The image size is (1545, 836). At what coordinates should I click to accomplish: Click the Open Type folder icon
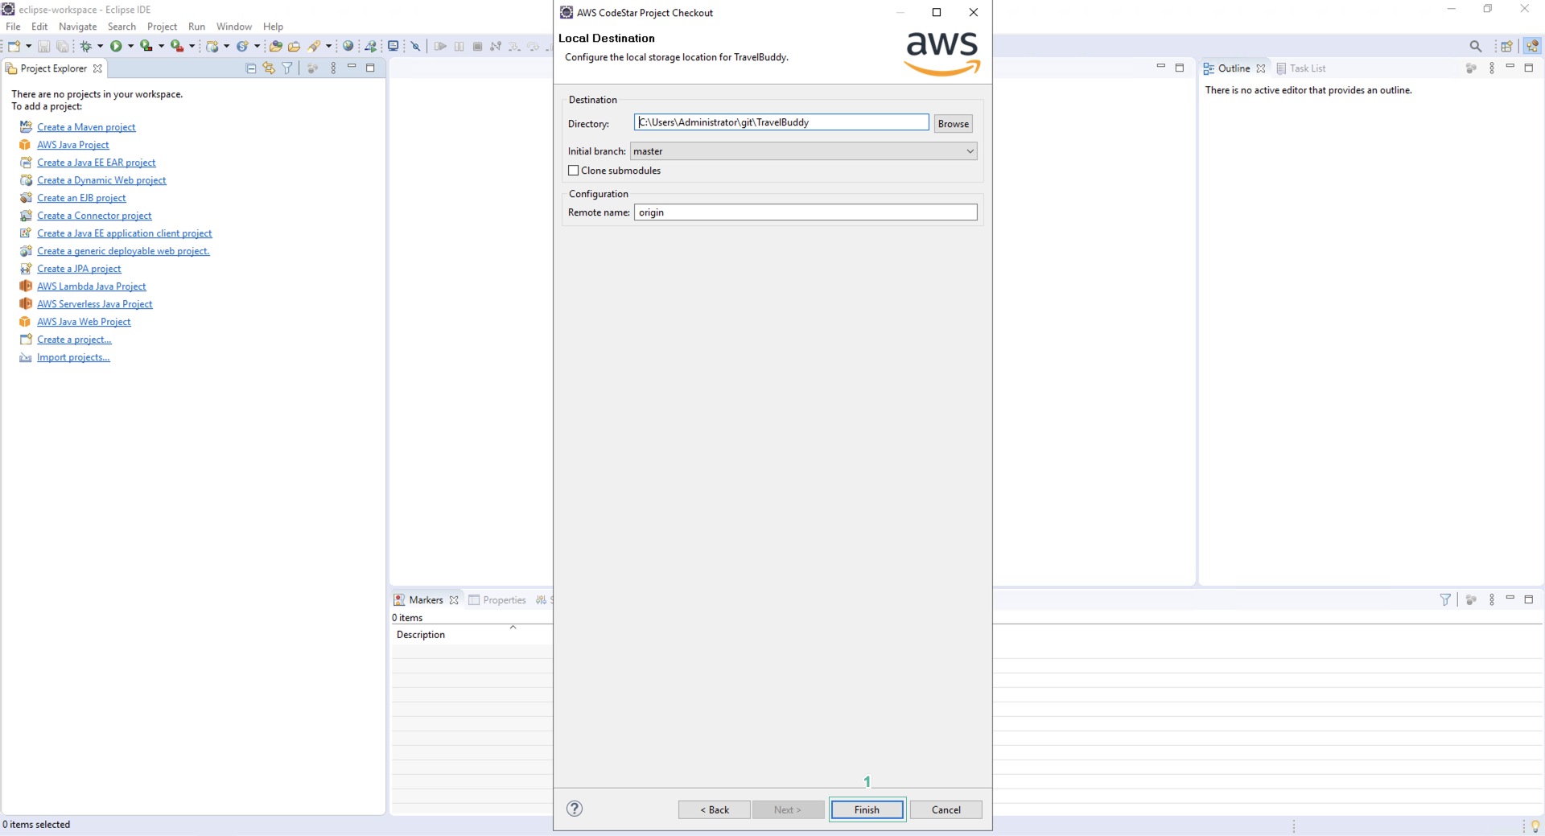pos(275,46)
